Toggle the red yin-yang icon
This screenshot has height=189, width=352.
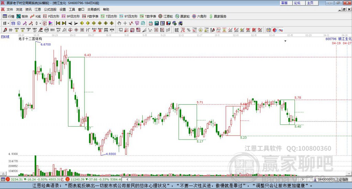(x=275, y=30)
